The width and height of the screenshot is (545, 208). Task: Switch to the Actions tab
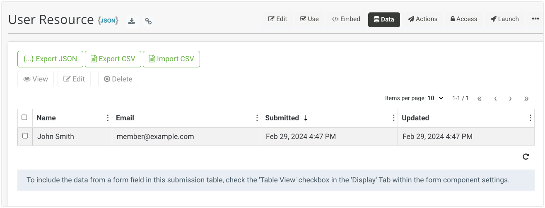coord(422,19)
